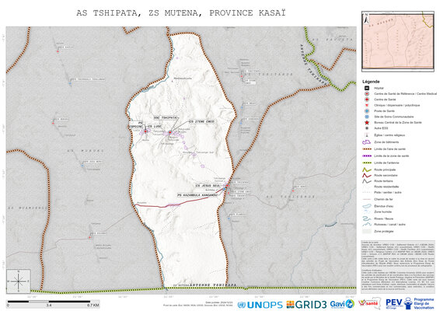This screenshot has height=311, width=440.
Task: Click the Site de Soins Communautaire symbol
Action: (366, 117)
